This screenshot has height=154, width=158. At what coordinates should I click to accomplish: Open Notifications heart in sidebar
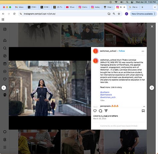5,79
